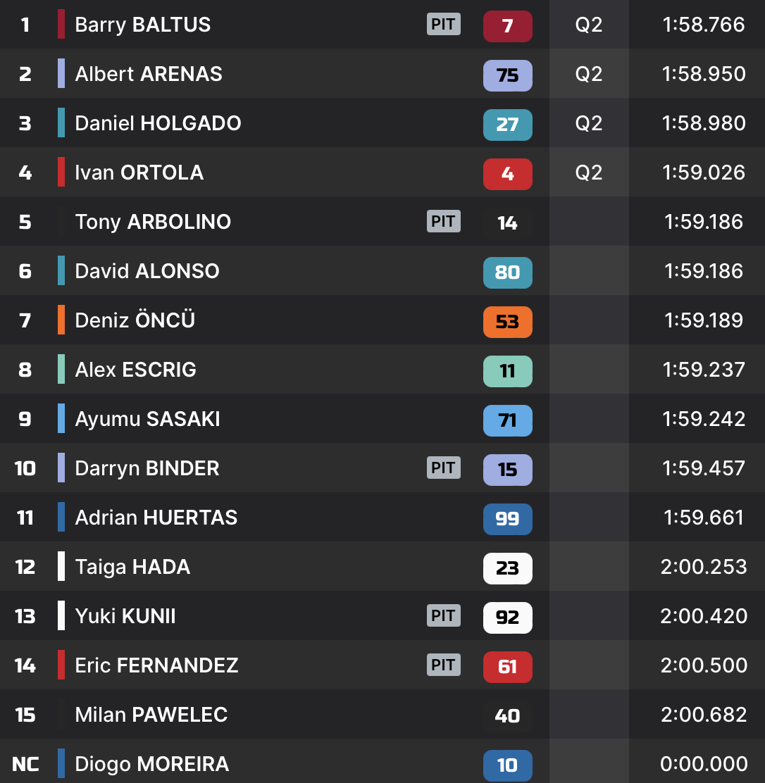Click the PIT indicator beside Barry Baltus
Screen dimensions: 765x783
443,25
